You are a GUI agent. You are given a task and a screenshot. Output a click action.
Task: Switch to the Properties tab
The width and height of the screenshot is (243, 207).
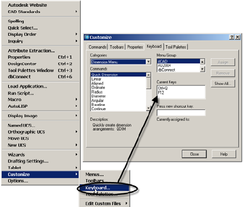pyautogui.click(x=135, y=47)
